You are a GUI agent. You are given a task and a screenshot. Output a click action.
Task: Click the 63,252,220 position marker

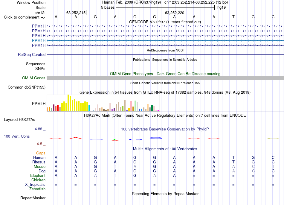click(175, 13)
